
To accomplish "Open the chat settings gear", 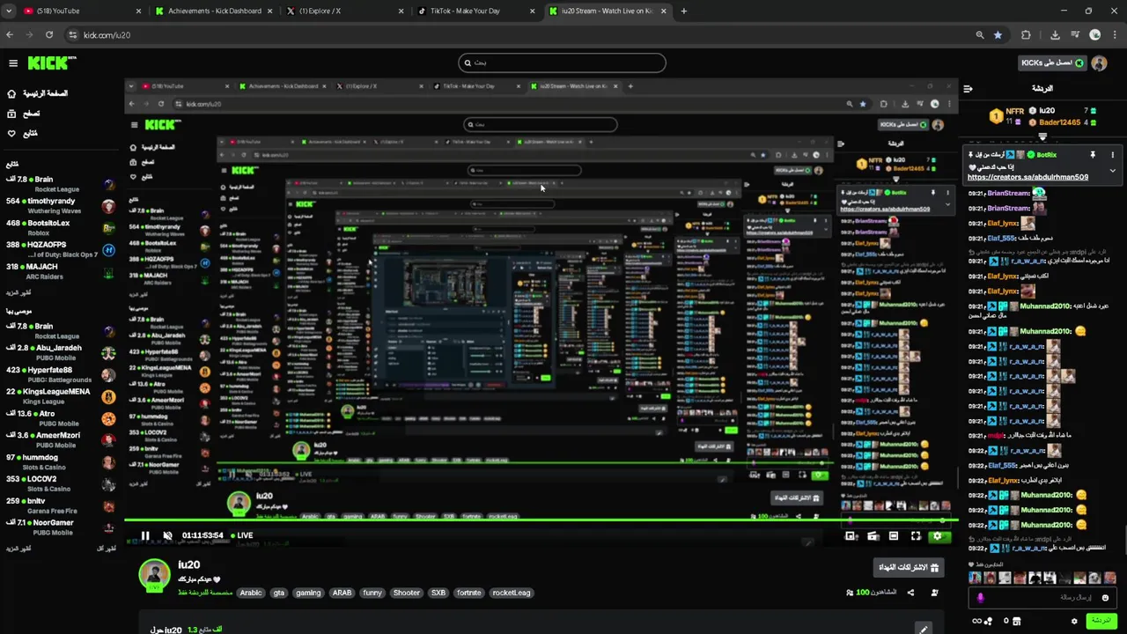I will click(1073, 621).
